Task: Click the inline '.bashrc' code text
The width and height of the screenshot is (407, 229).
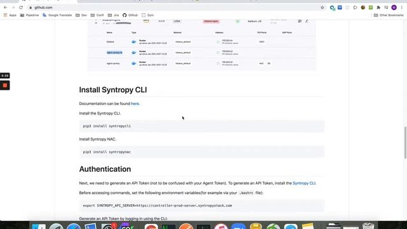Action: pos(246,193)
